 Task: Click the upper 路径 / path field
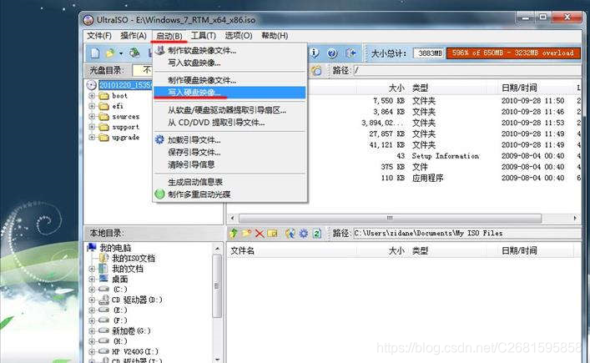(467, 70)
